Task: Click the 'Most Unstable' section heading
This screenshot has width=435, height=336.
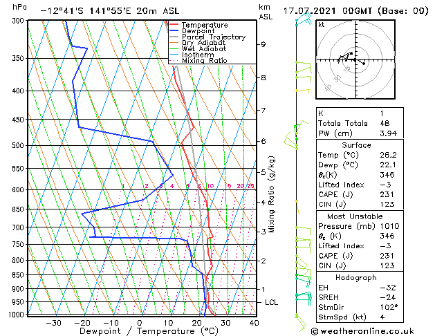Action: point(355,216)
